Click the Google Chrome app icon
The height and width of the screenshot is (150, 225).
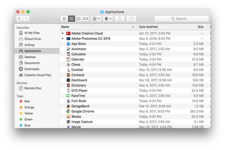(x=68, y=111)
